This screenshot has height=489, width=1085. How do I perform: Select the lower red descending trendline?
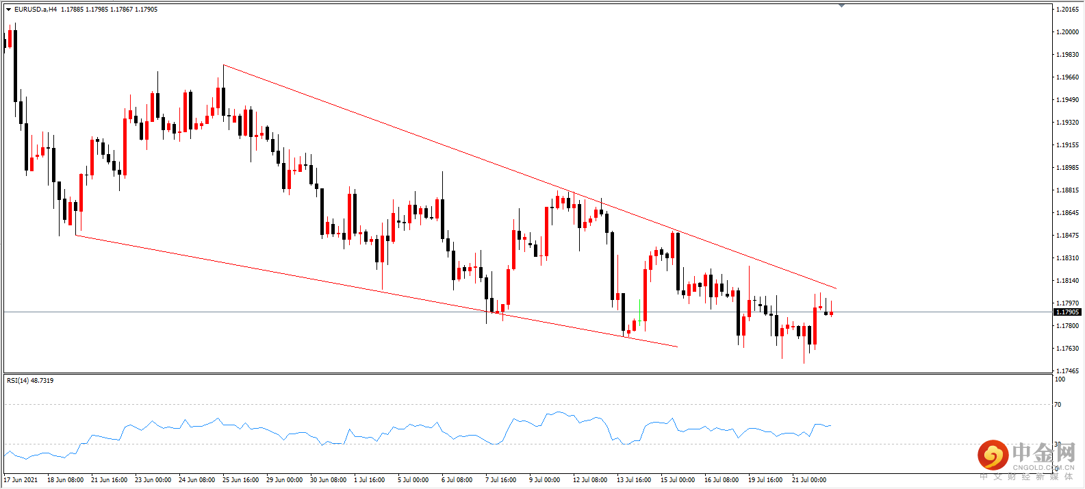(x=376, y=291)
